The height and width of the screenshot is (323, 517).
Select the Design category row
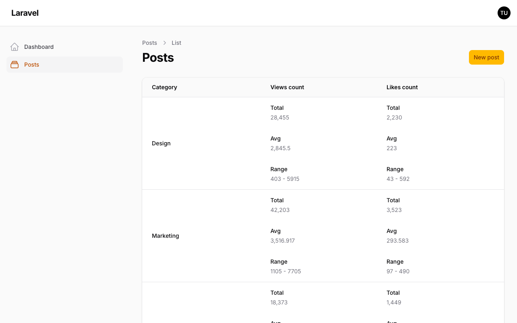point(161,143)
